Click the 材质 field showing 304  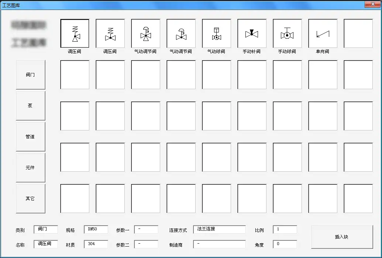click(x=96, y=244)
